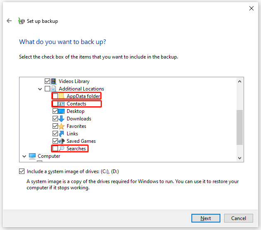Click the Videos Library film icon
The height and width of the screenshot is (230, 261).
54,81
